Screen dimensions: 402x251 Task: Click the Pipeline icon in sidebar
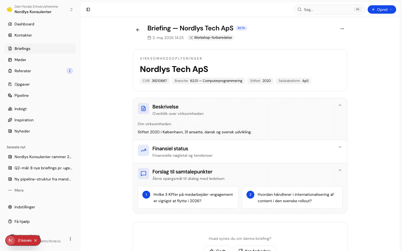pyautogui.click(x=10, y=95)
